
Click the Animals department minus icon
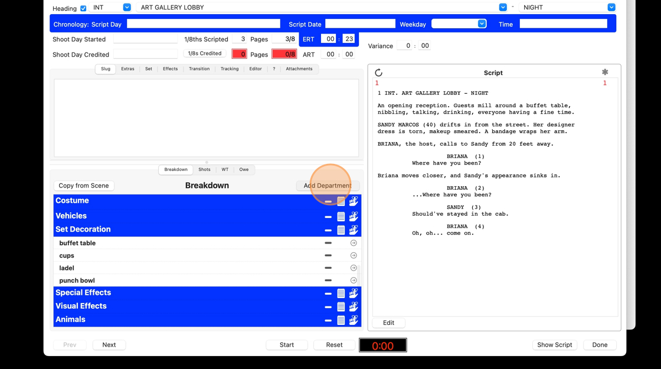[328, 321]
